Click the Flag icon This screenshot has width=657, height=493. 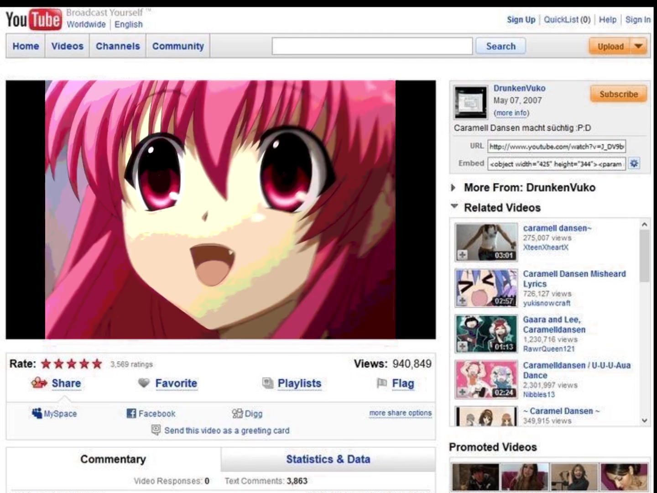(382, 383)
